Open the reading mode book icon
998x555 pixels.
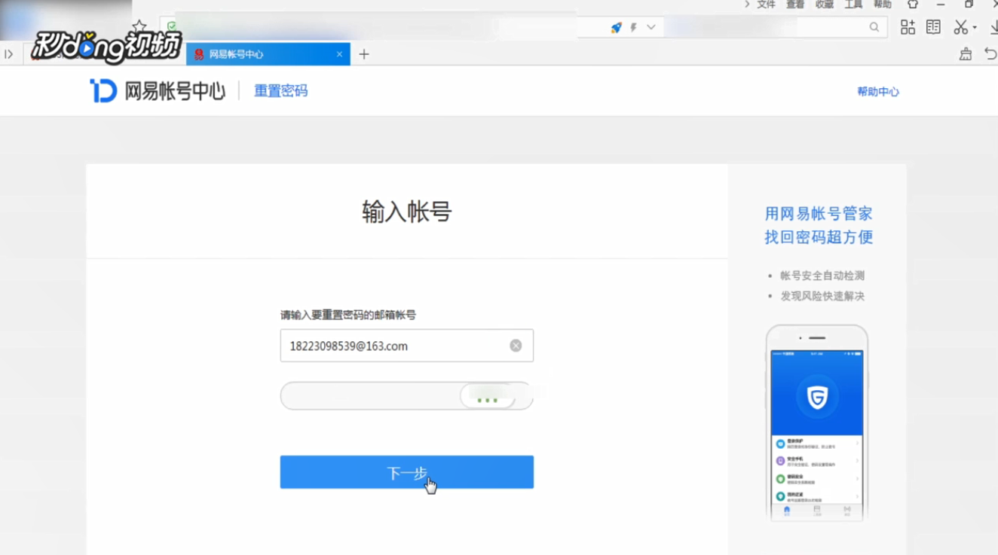point(933,27)
